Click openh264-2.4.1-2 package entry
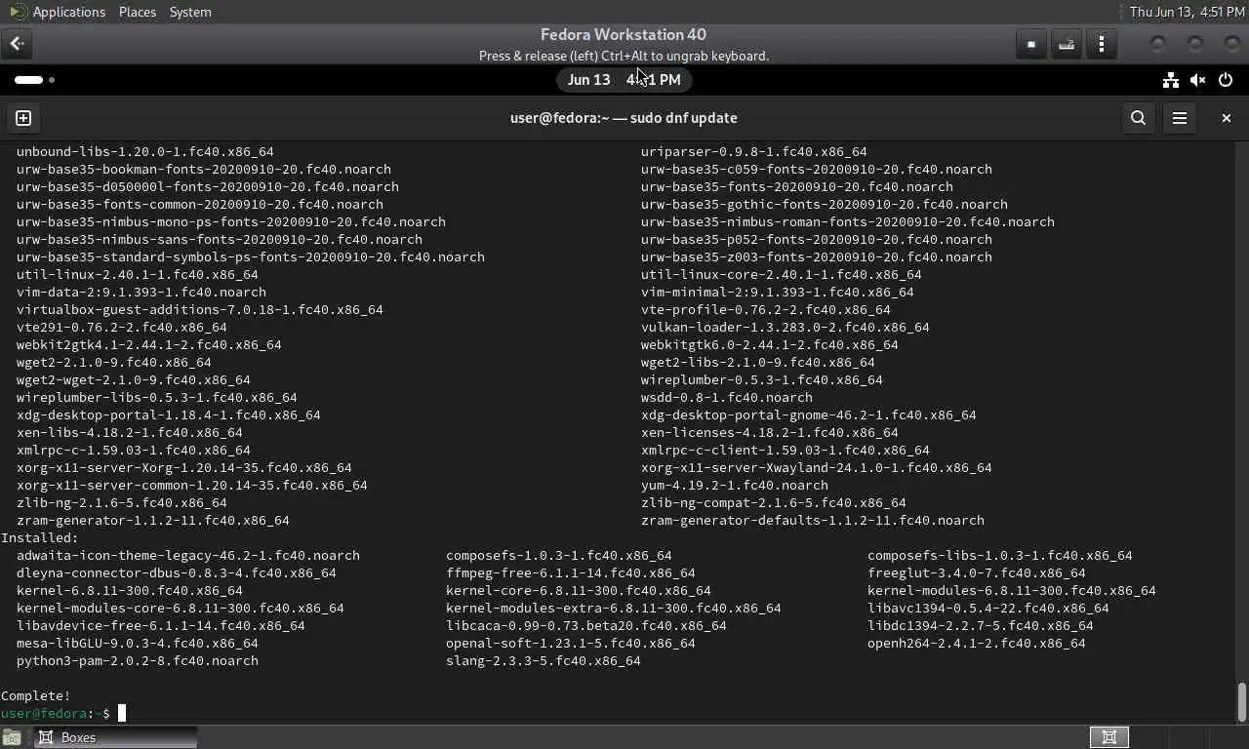 point(977,643)
